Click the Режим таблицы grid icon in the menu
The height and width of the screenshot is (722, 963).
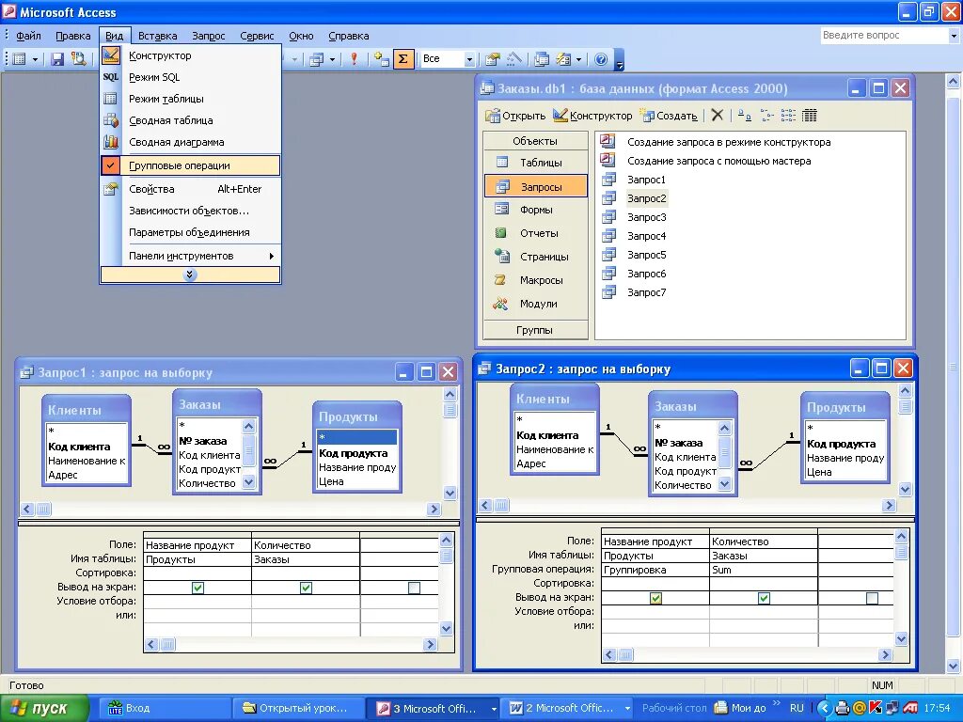point(111,98)
